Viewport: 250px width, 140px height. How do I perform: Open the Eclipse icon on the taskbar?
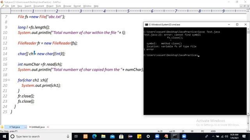[x=130, y=136]
